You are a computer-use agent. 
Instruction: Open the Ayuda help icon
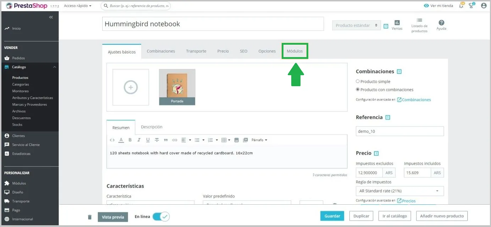[x=441, y=23]
